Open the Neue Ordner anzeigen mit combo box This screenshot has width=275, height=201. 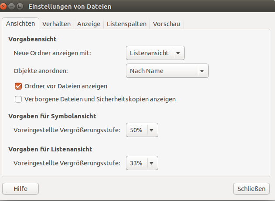click(155, 53)
